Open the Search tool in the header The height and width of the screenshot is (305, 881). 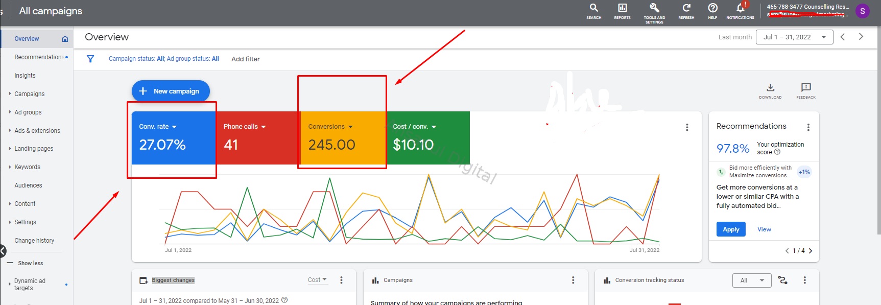(593, 11)
